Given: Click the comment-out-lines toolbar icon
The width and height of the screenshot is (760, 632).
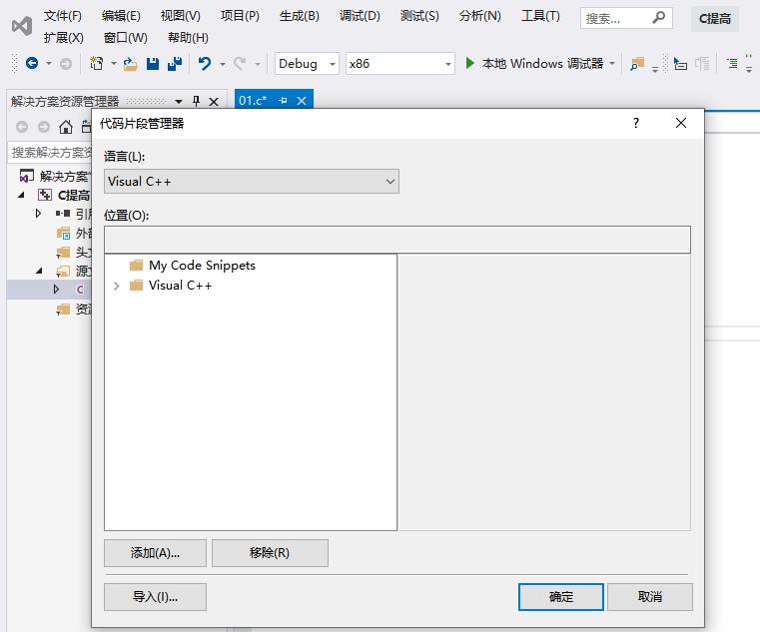Looking at the screenshot, I should (702, 64).
